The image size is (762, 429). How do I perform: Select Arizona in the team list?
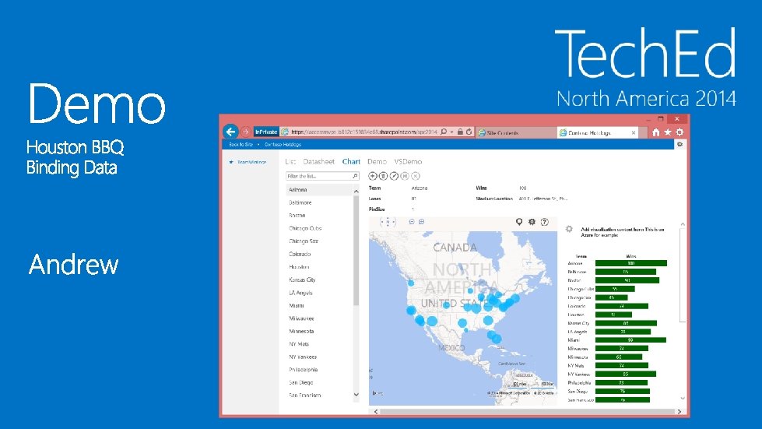(x=320, y=189)
